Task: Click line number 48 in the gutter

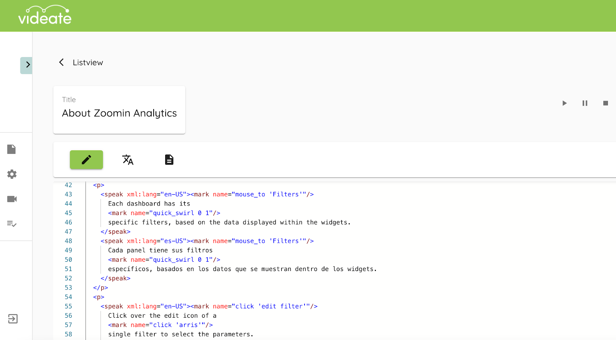Action: pos(68,241)
